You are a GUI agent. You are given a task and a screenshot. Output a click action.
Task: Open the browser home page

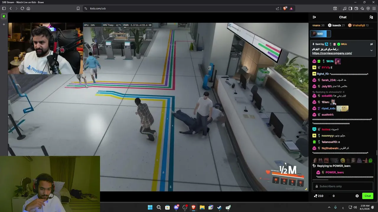pos(28,9)
